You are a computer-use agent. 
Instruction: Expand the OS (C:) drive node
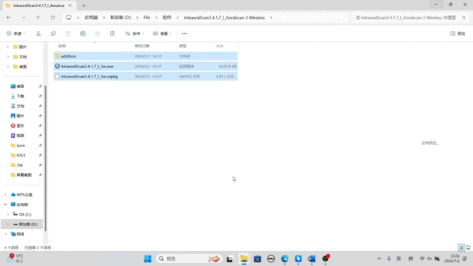(8, 215)
